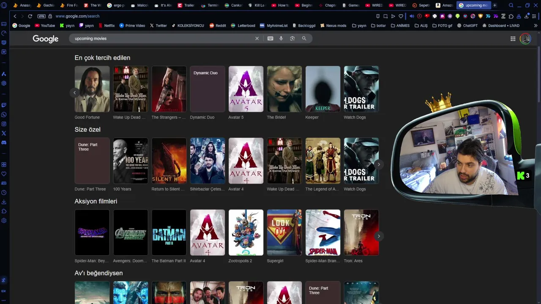Image resolution: width=541 pixels, height=304 pixels.
Task: Open the sidebar settings gear
Action: (x=4, y=220)
